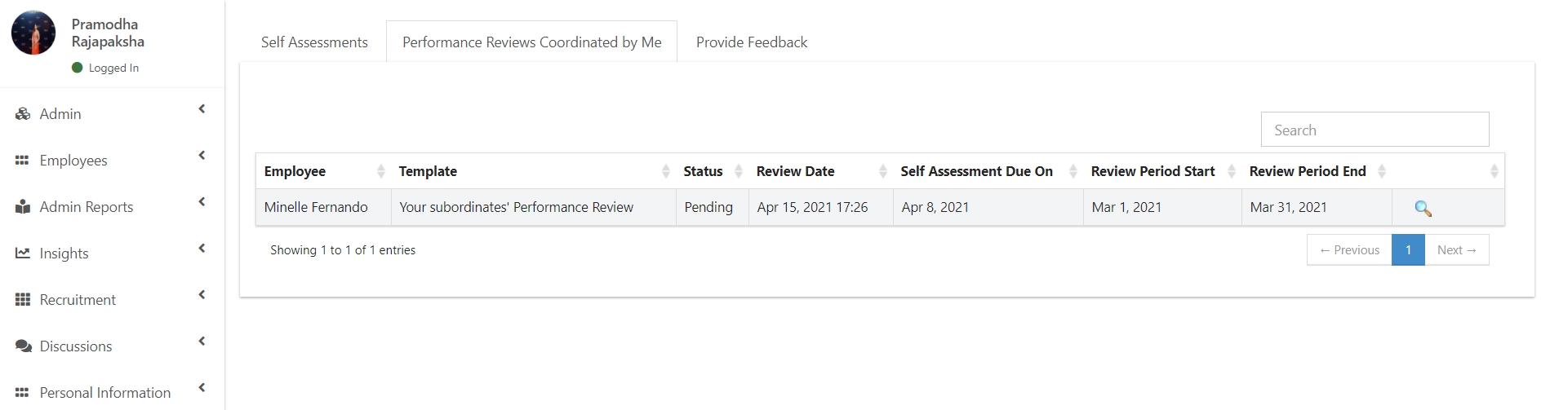Expand the Admin menu chevron
The height and width of the screenshot is (410, 1550).
pos(202,109)
